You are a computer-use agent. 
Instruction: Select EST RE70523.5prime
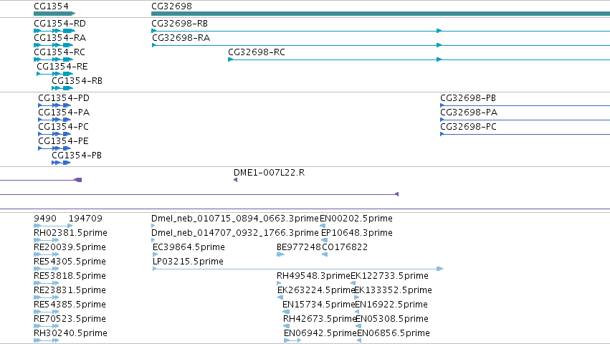(70, 319)
